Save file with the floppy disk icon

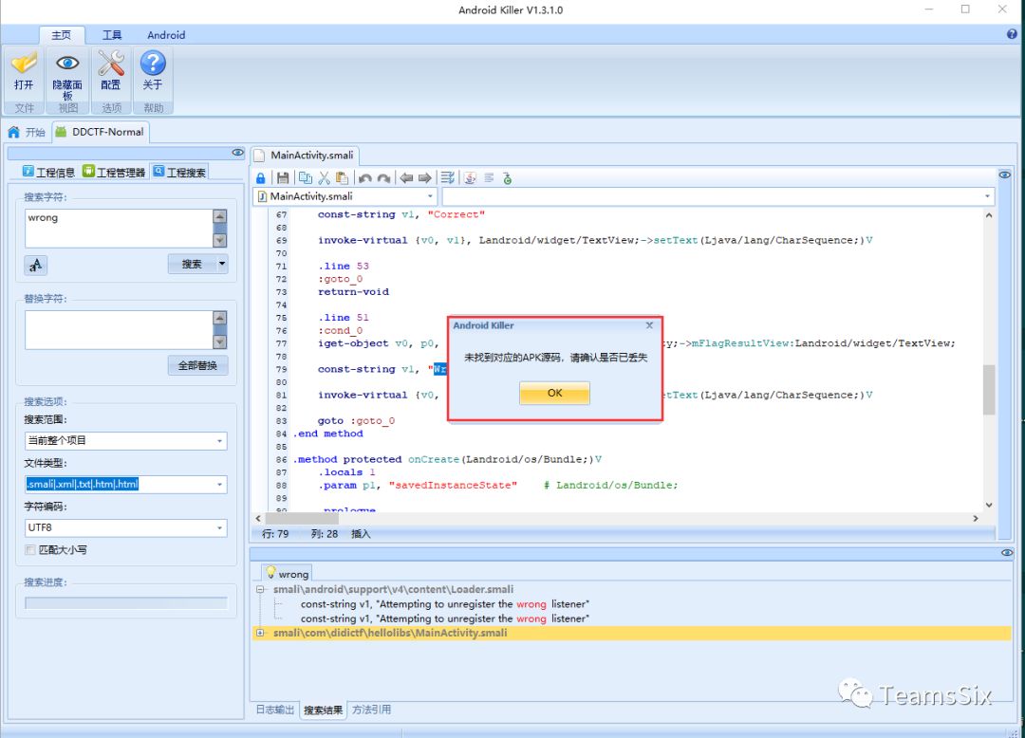point(283,177)
